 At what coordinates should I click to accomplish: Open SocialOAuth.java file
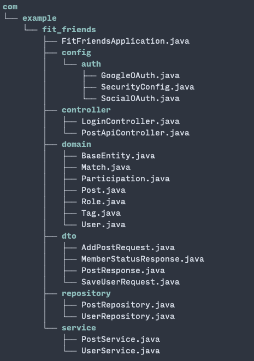click(x=140, y=98)
